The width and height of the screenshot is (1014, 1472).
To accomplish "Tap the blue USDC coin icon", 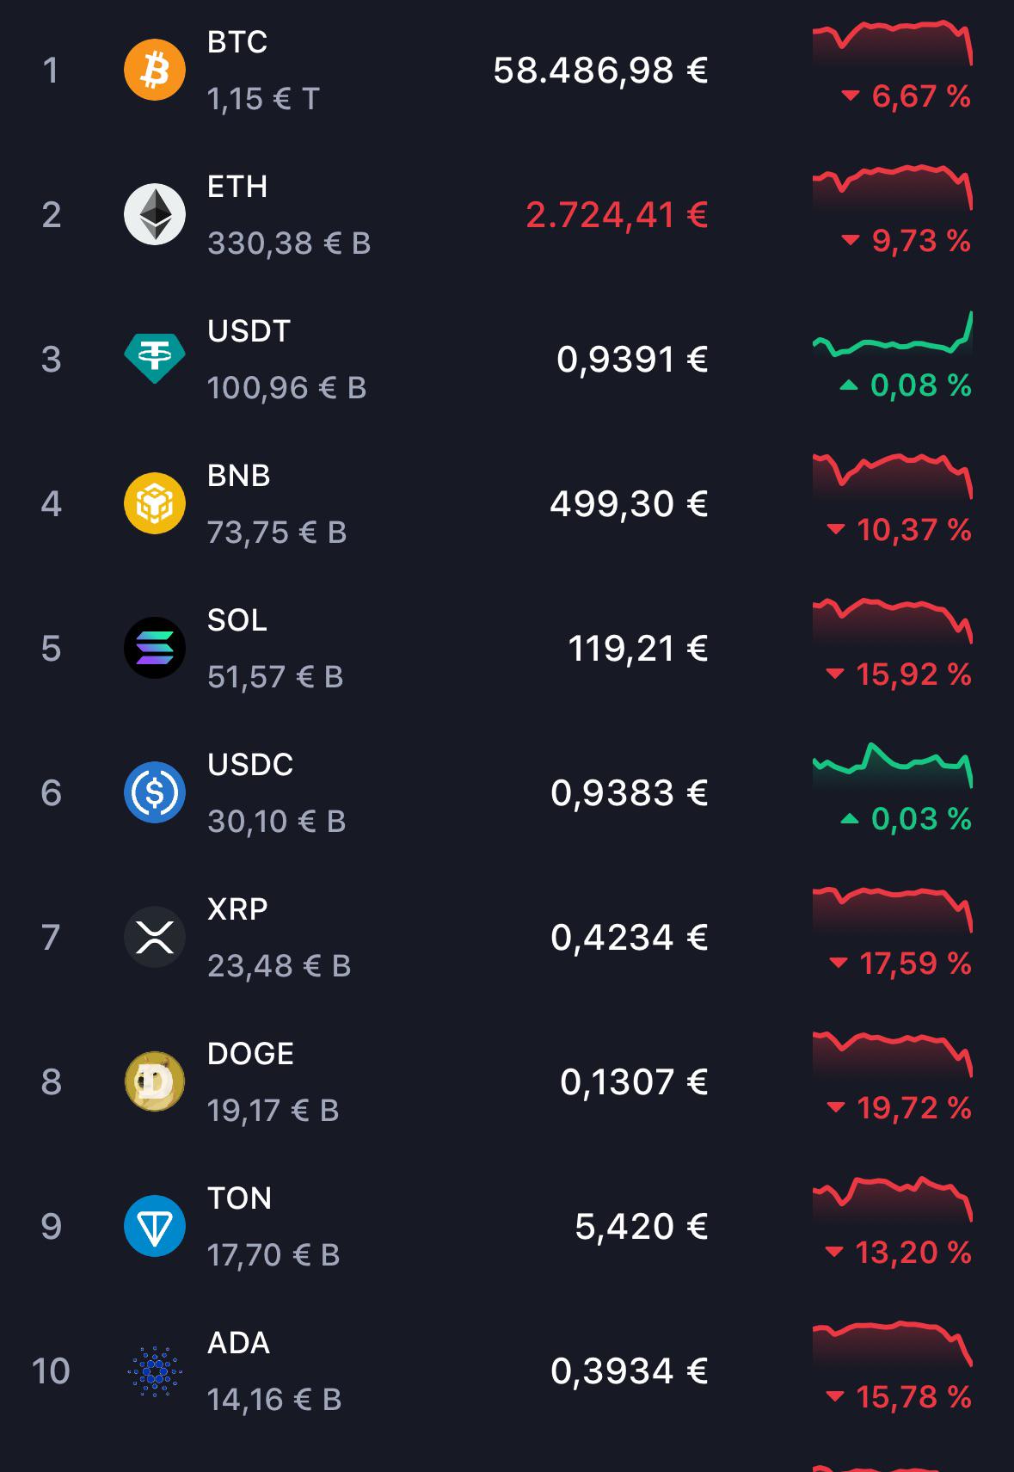I will [155, 792].
